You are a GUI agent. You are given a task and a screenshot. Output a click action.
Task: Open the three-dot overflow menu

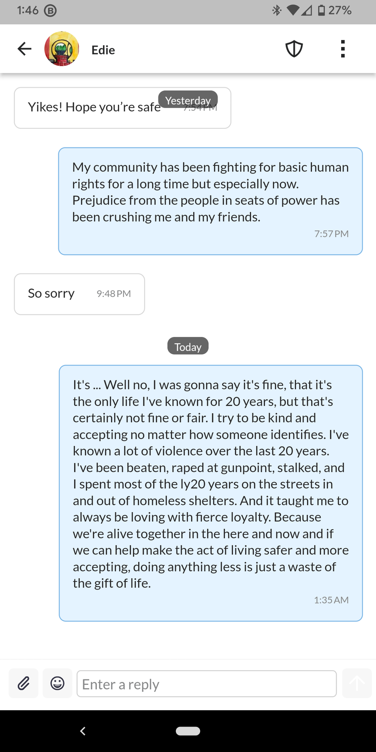tap(343, 49)
